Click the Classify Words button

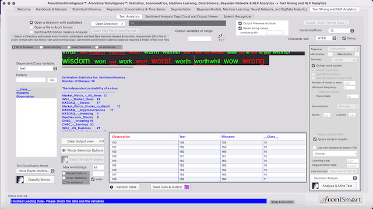click(x=35, y=179)
